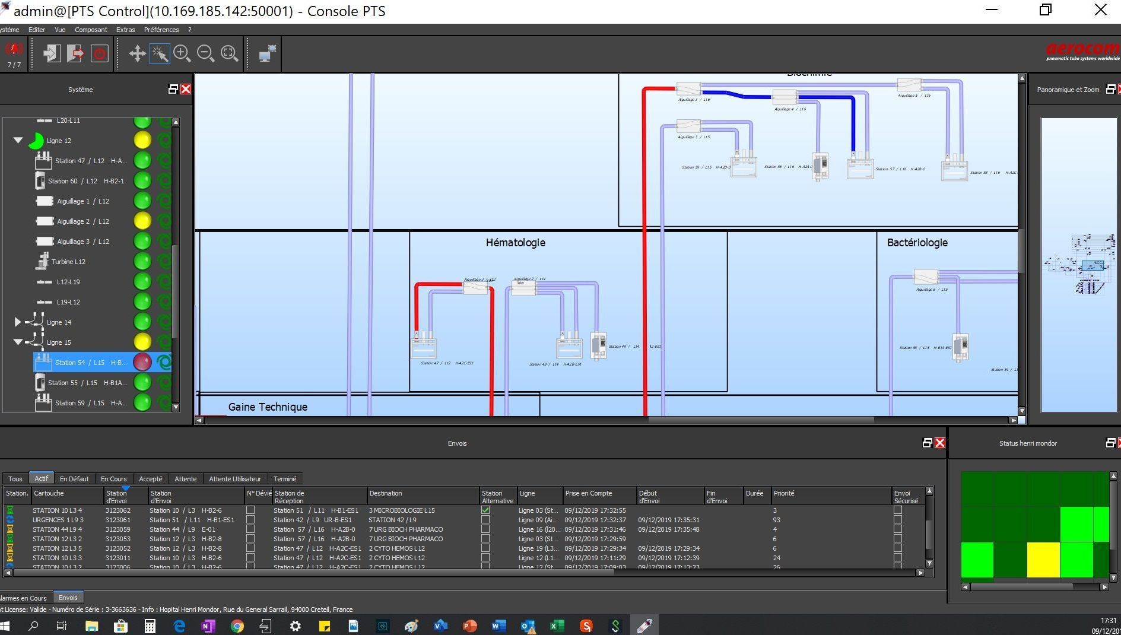Screen dimensions: 1121x635
Task: Click Station 55 / L15 device in Bactériologie
Action: pyautogui.click(x=960, y=348)
